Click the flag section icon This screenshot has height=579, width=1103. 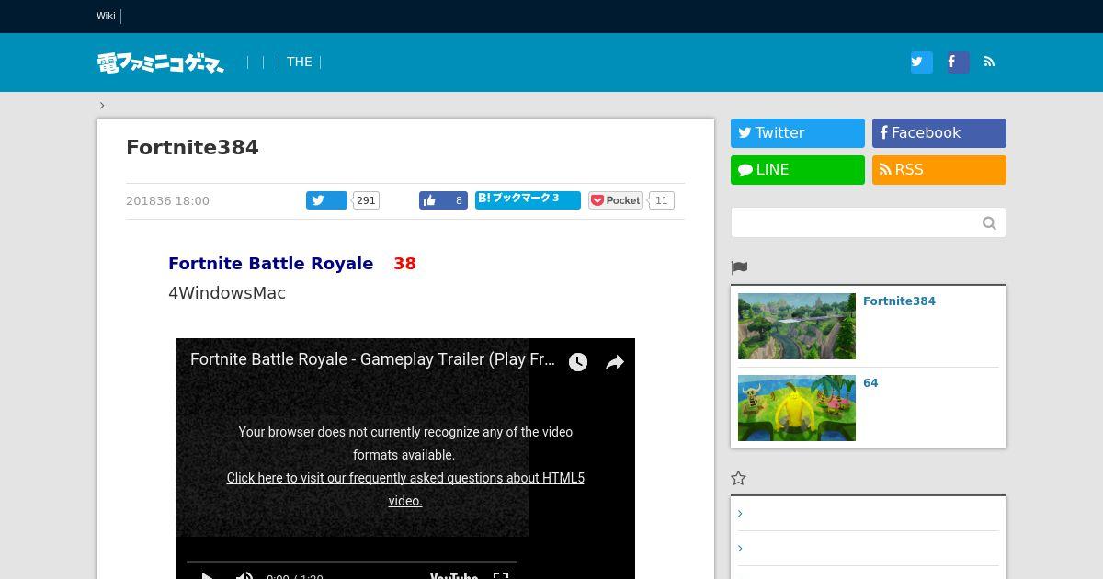(x=739, y=267)
